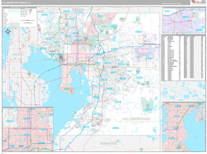Viewport: 207px width, 154px height.
Task: Select ZIP code 33578 on the map
Action: 103,80
